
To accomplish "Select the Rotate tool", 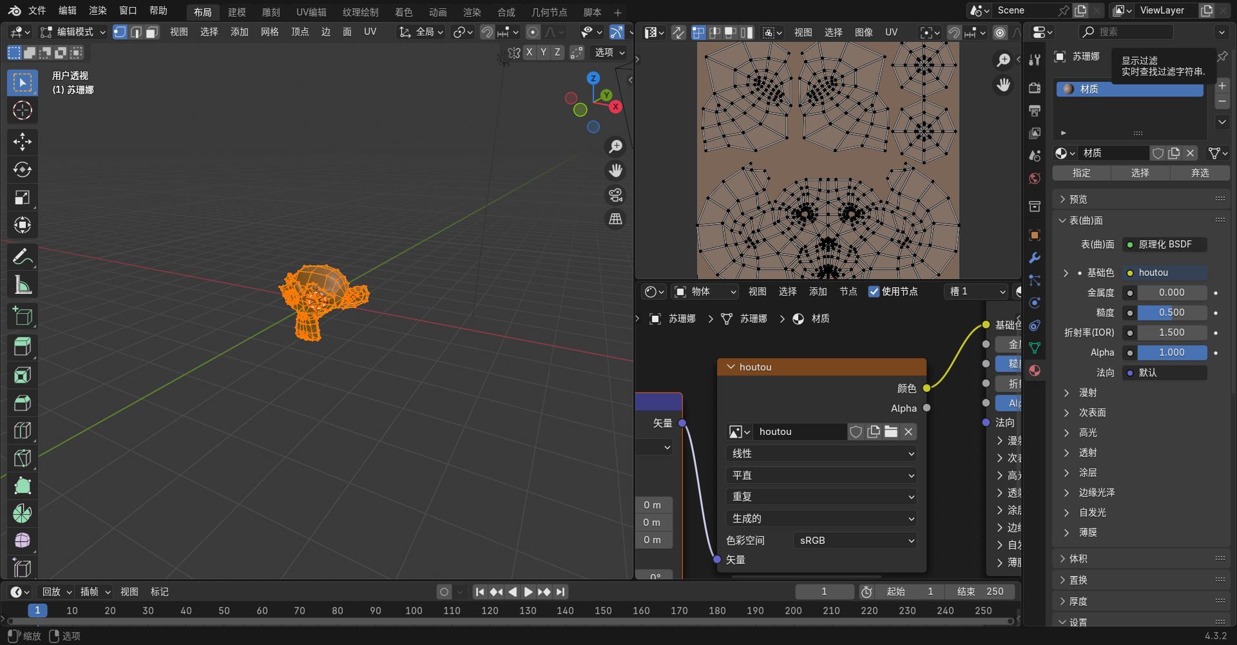I will tap(23, 169).
